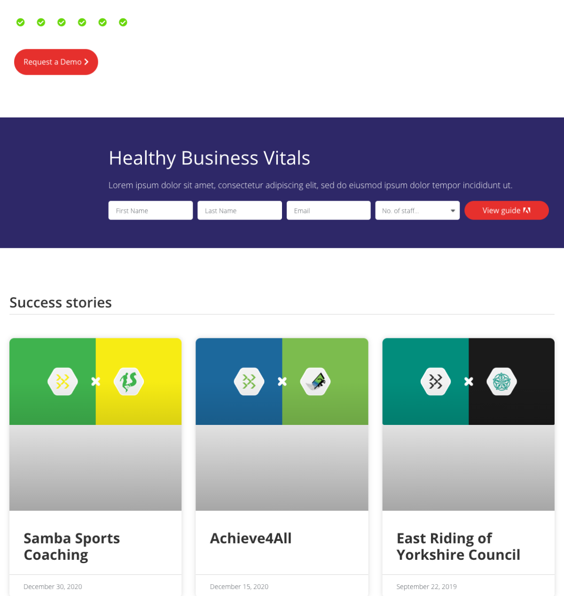Click the dark arrows hexagon logo
This screenshot has height=596, width=564.
point(436,381)
